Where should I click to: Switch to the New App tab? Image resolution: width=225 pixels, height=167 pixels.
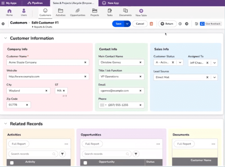114,3
